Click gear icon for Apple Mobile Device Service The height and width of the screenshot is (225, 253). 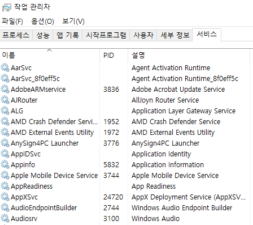pos(5,175)
